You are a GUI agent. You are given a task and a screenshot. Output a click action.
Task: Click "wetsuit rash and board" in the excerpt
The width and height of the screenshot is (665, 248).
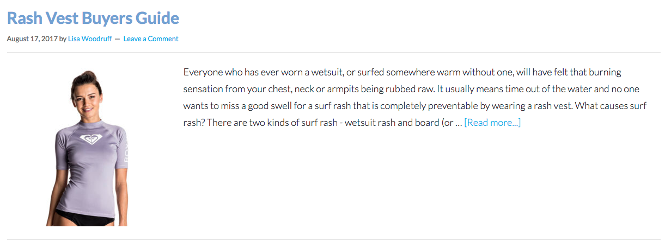(386, 123)
